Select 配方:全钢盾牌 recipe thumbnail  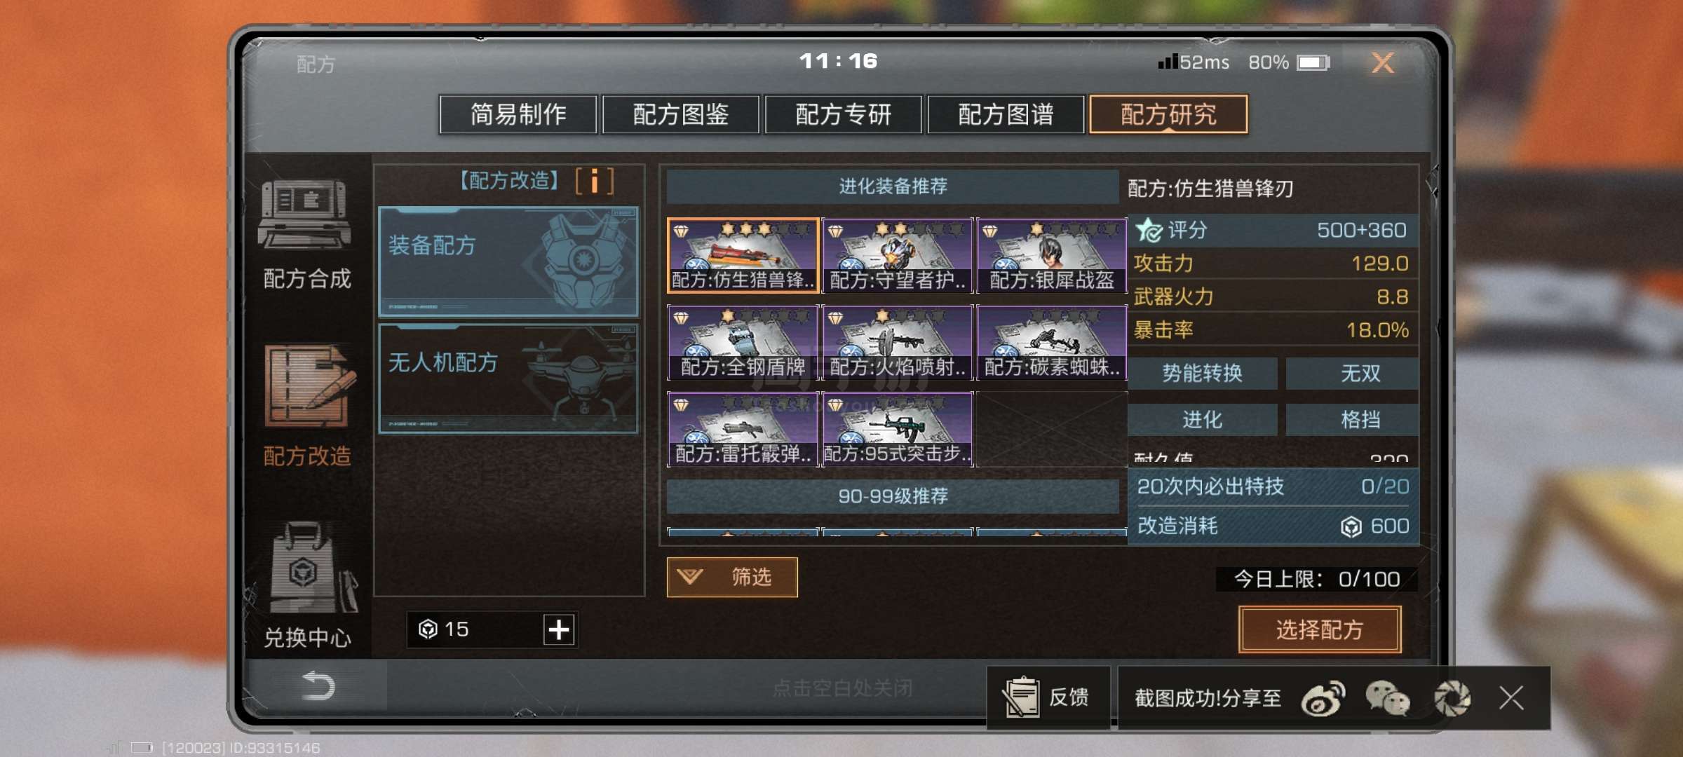click(x=743, y=343)
